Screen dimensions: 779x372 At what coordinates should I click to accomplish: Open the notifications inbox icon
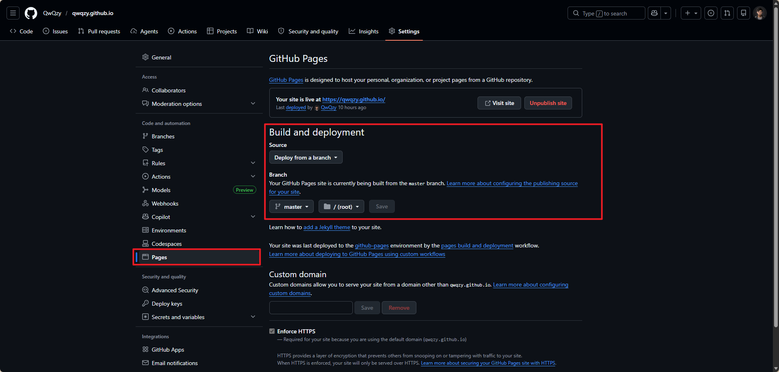coord(744,13)
